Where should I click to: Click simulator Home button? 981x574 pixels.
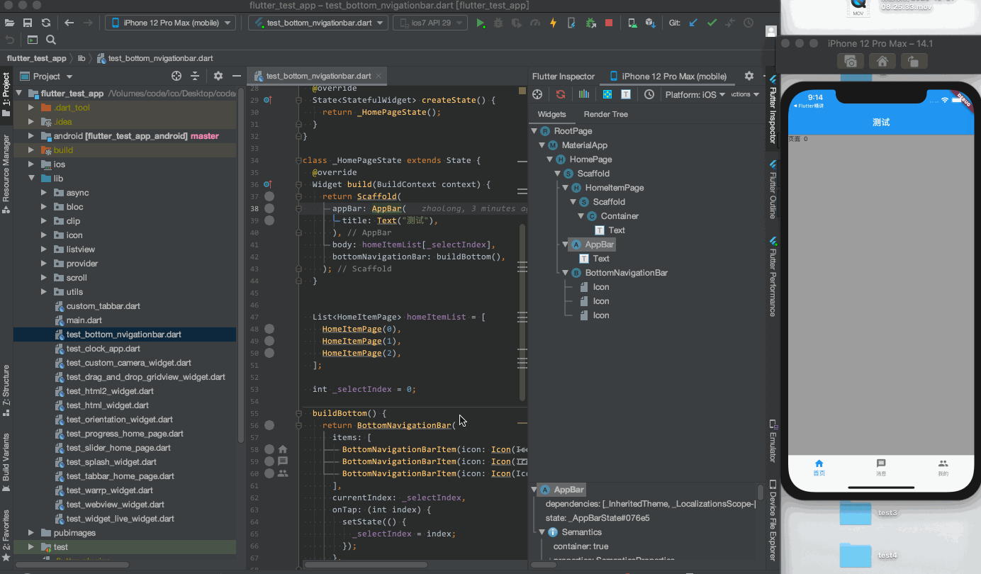pos(882,62)
